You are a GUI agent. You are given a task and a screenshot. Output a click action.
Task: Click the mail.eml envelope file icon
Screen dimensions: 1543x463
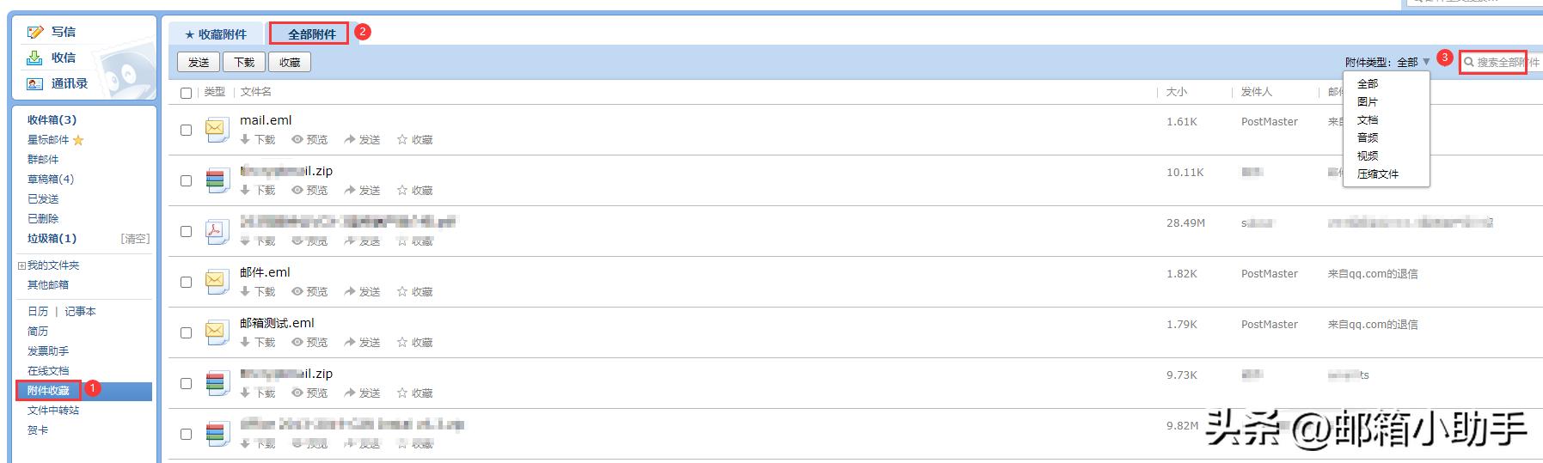215,130
